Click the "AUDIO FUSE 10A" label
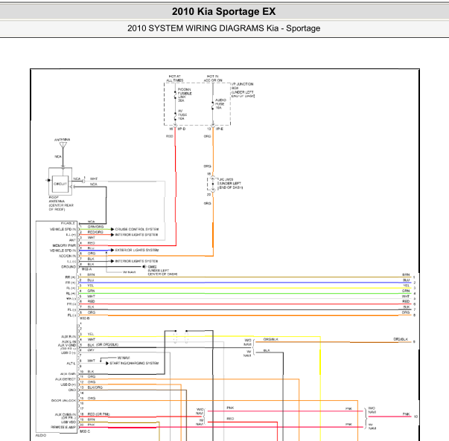This screenshot has height=441, width=449. coord(220,104)
